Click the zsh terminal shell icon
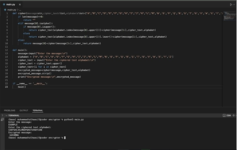The height and width of the screenshot is (150, 237). [224, 115]
